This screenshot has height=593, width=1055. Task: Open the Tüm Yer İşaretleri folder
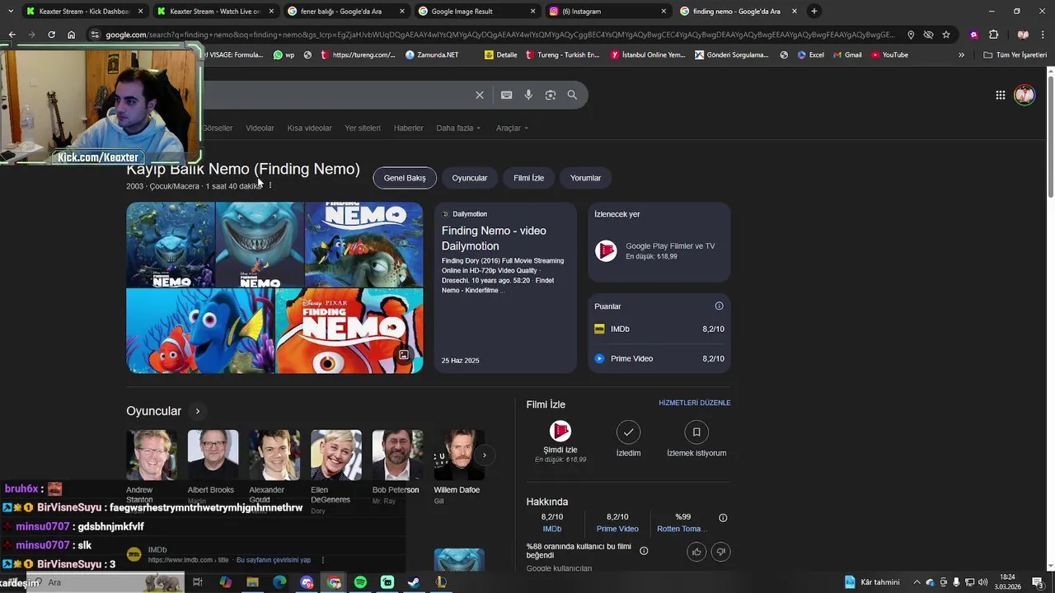(x=1015, y=55)
